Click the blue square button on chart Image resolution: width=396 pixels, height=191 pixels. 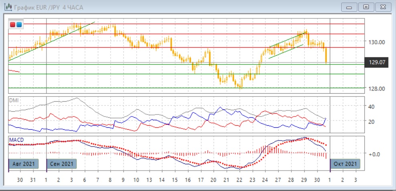pos(19,25)
